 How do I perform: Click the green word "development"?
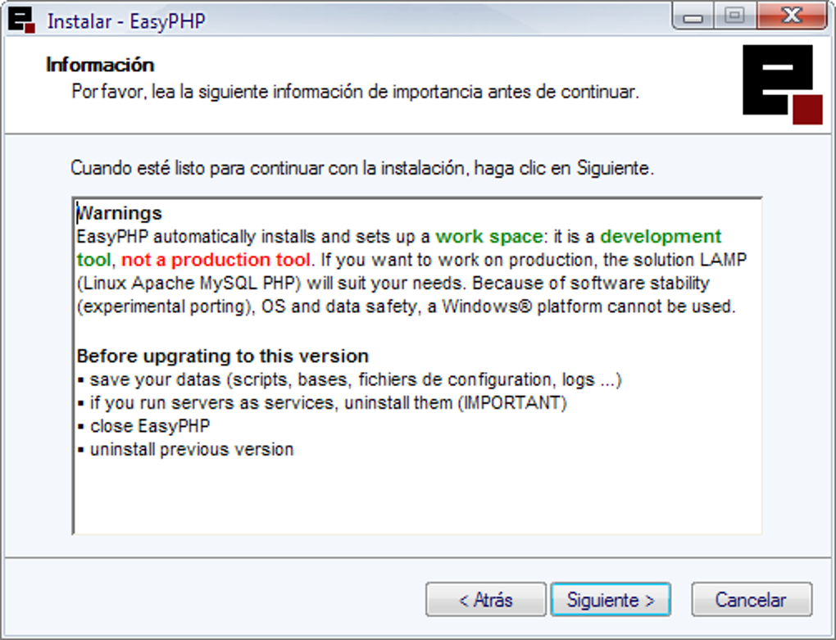pos(661,237)
